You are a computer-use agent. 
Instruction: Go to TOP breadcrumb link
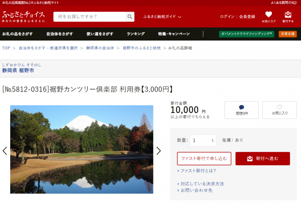coord(6,48)
